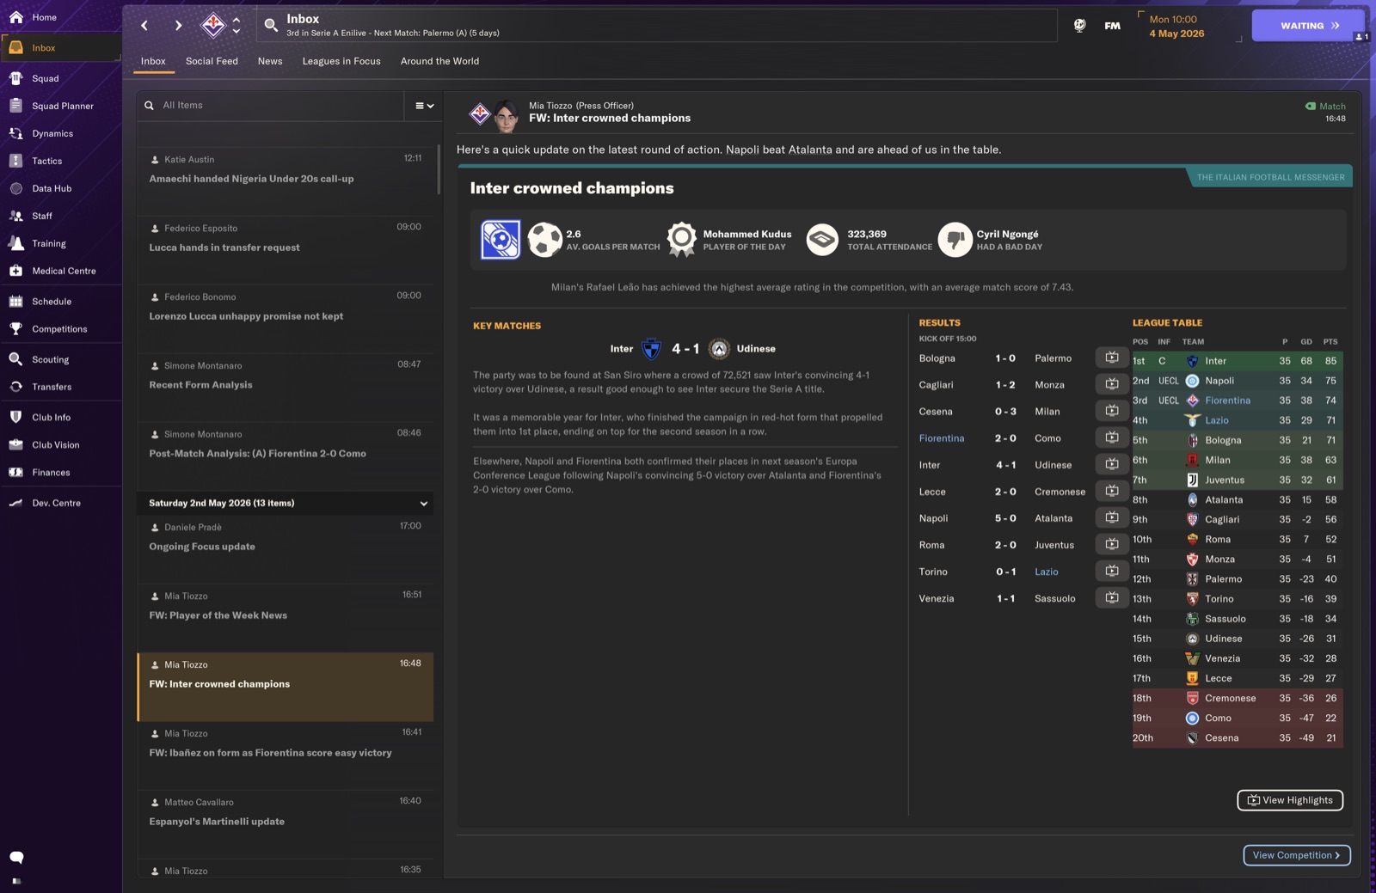Click the FM menu logo
1376x893 pixels.
click(x=1113, y=26)
